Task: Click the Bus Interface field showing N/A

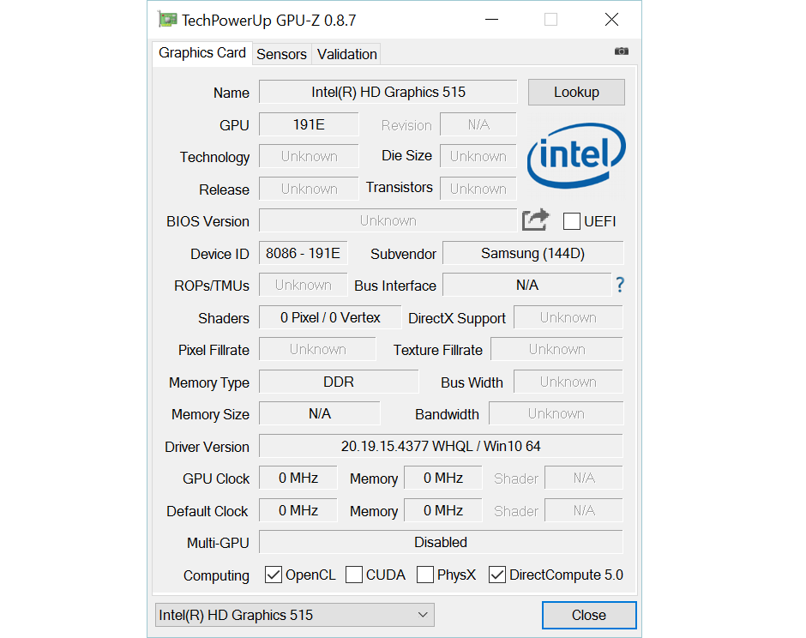Action: pos(526,285)
